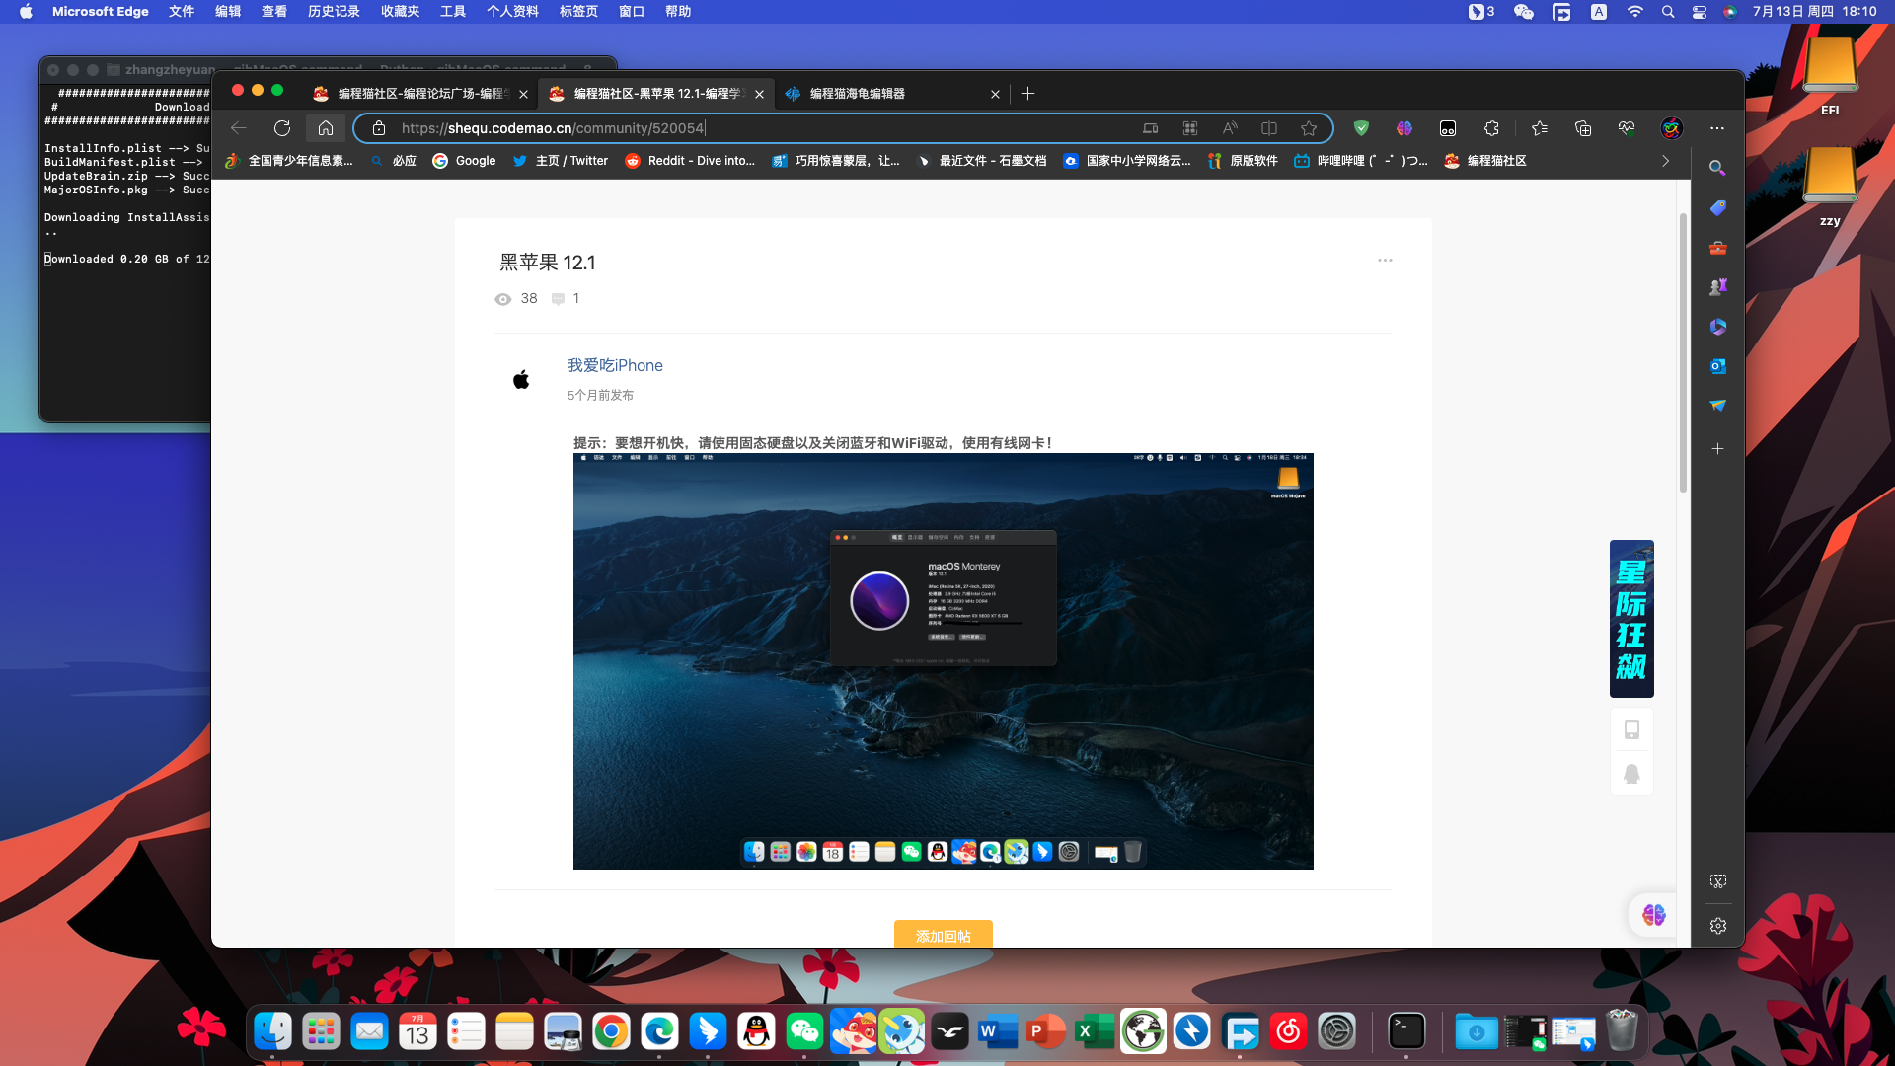
Task: Launch QQ penguin from the Dock
Action: click(x=757, y=1032)
